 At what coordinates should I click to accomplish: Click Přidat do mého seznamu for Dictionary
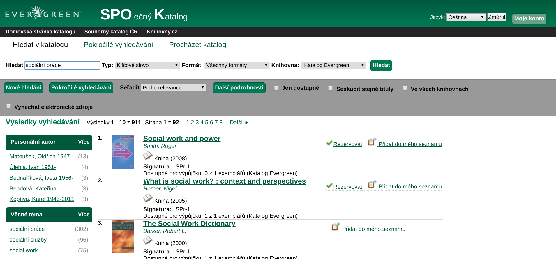374,229
